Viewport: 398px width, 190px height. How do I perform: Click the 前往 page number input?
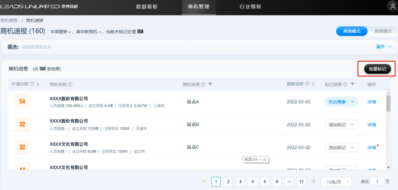pos(377,181)
